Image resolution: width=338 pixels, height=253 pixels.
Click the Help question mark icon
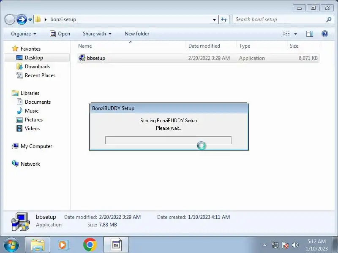point(324,34)
